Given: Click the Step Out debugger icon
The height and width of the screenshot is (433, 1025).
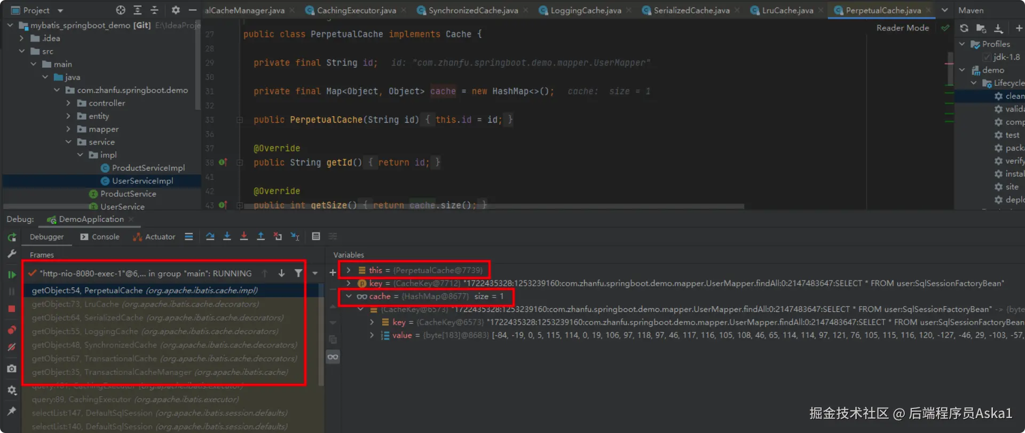Looking at the screenshot, I should 261,236.
